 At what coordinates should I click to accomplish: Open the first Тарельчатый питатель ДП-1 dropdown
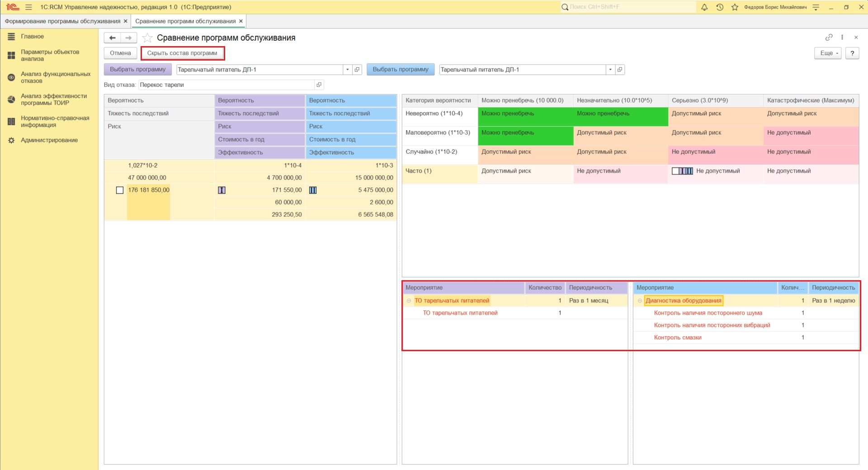(347, 70)
